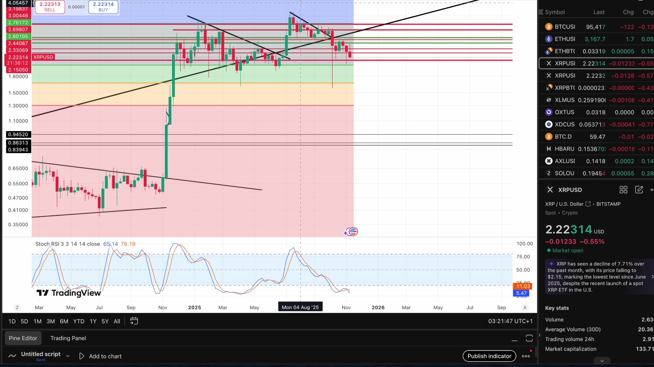The height and width of the screenshot is (367, 654).
Task: Open the go-to-date calendar icon
Action: pyautogui.click(x=134, y=321)
